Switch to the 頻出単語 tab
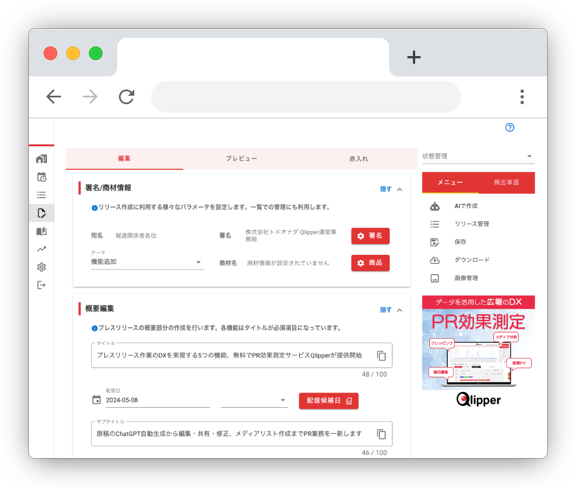The image size is (576, 487). [x=506, y=182]
